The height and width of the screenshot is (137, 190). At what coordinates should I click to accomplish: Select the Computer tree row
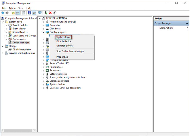[55, 25]
